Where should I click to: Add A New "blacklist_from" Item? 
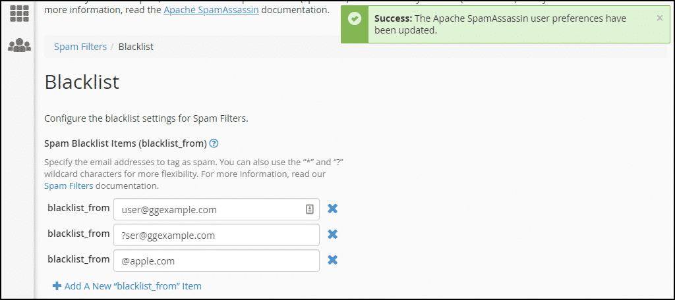133,286
